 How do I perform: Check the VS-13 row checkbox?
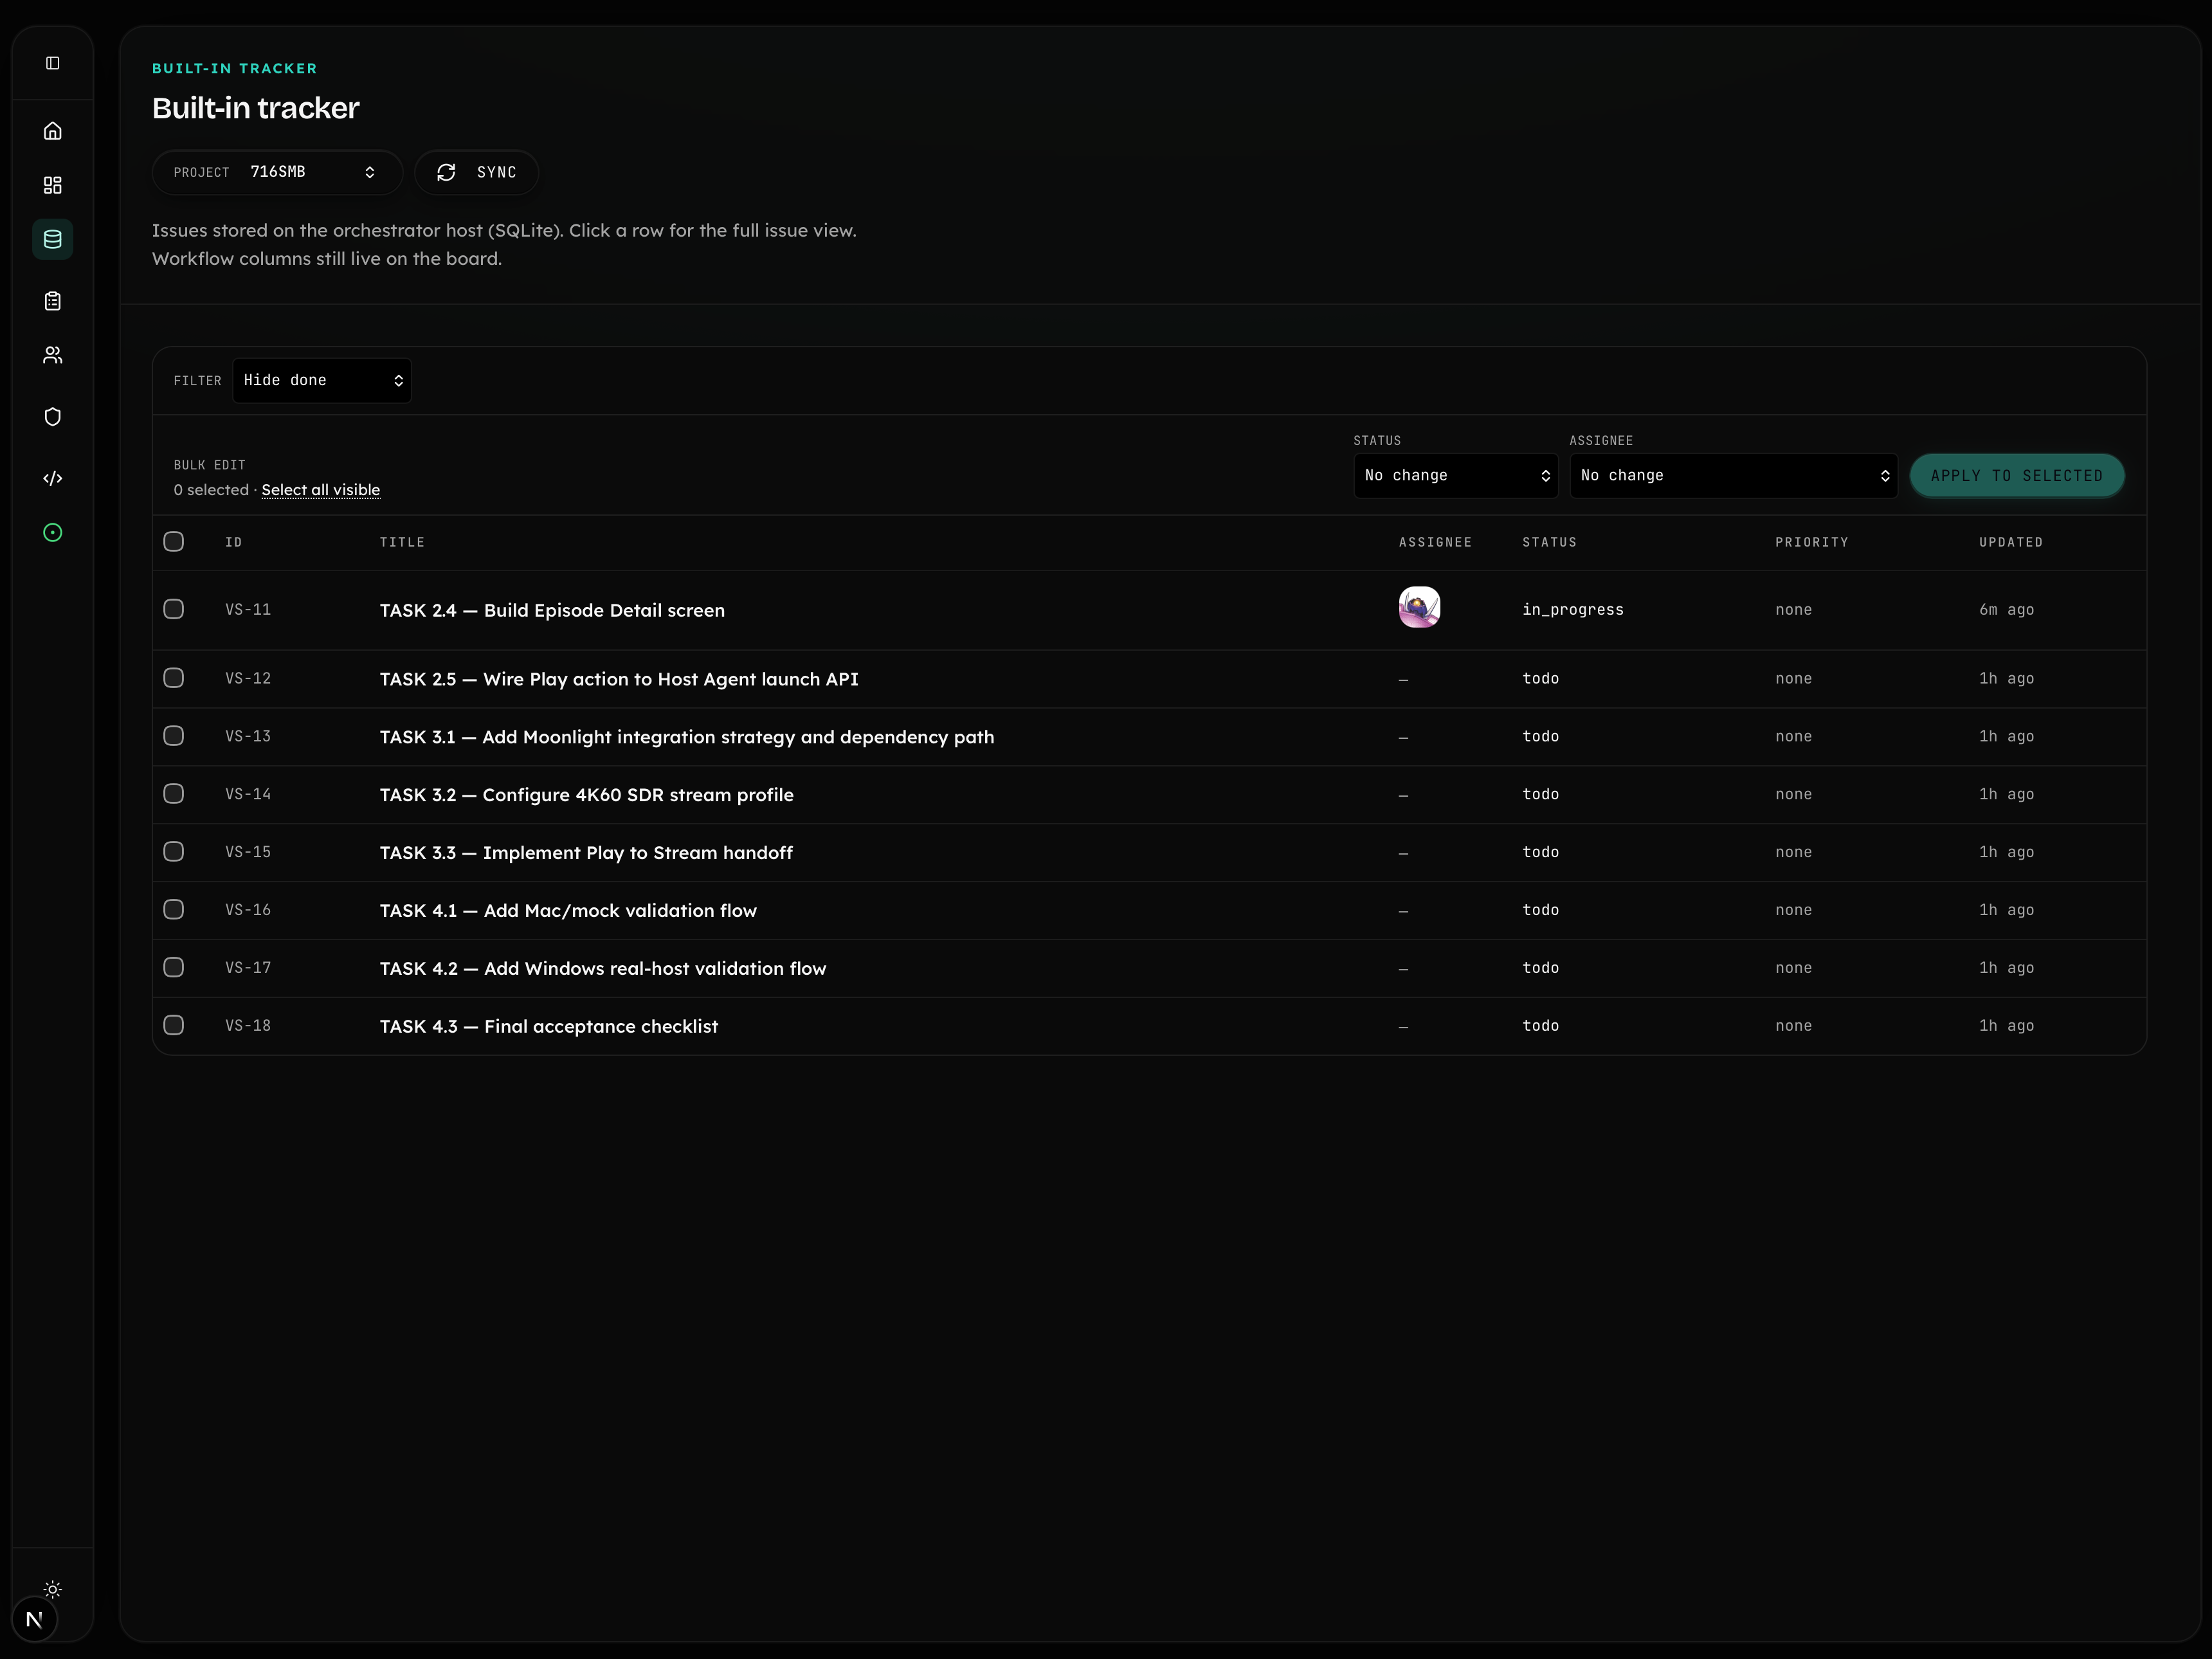coord(174,736)
